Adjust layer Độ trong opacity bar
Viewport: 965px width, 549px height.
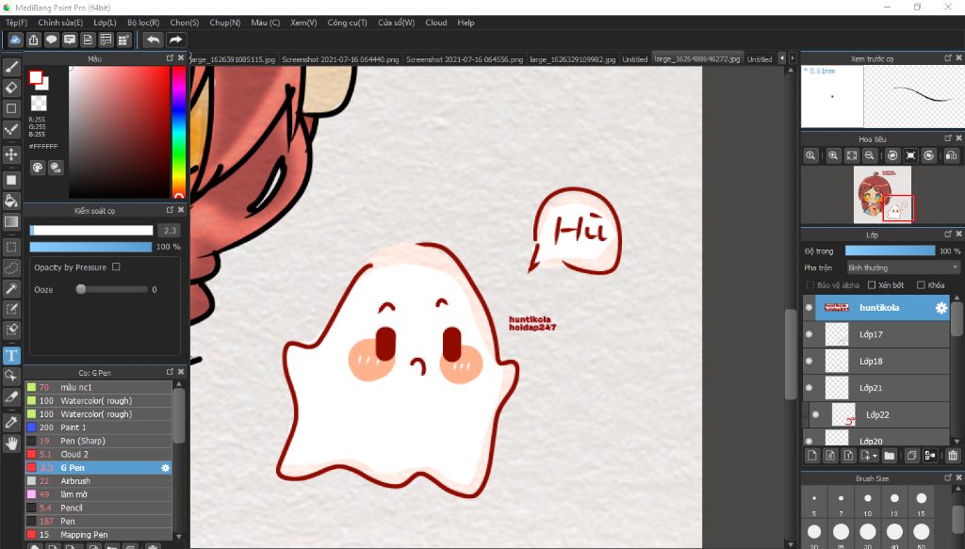pos(890,250)
